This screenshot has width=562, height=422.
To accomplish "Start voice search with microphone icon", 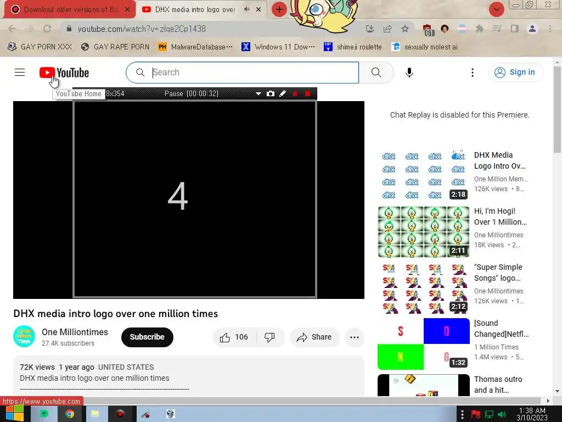I will (409, 73).
